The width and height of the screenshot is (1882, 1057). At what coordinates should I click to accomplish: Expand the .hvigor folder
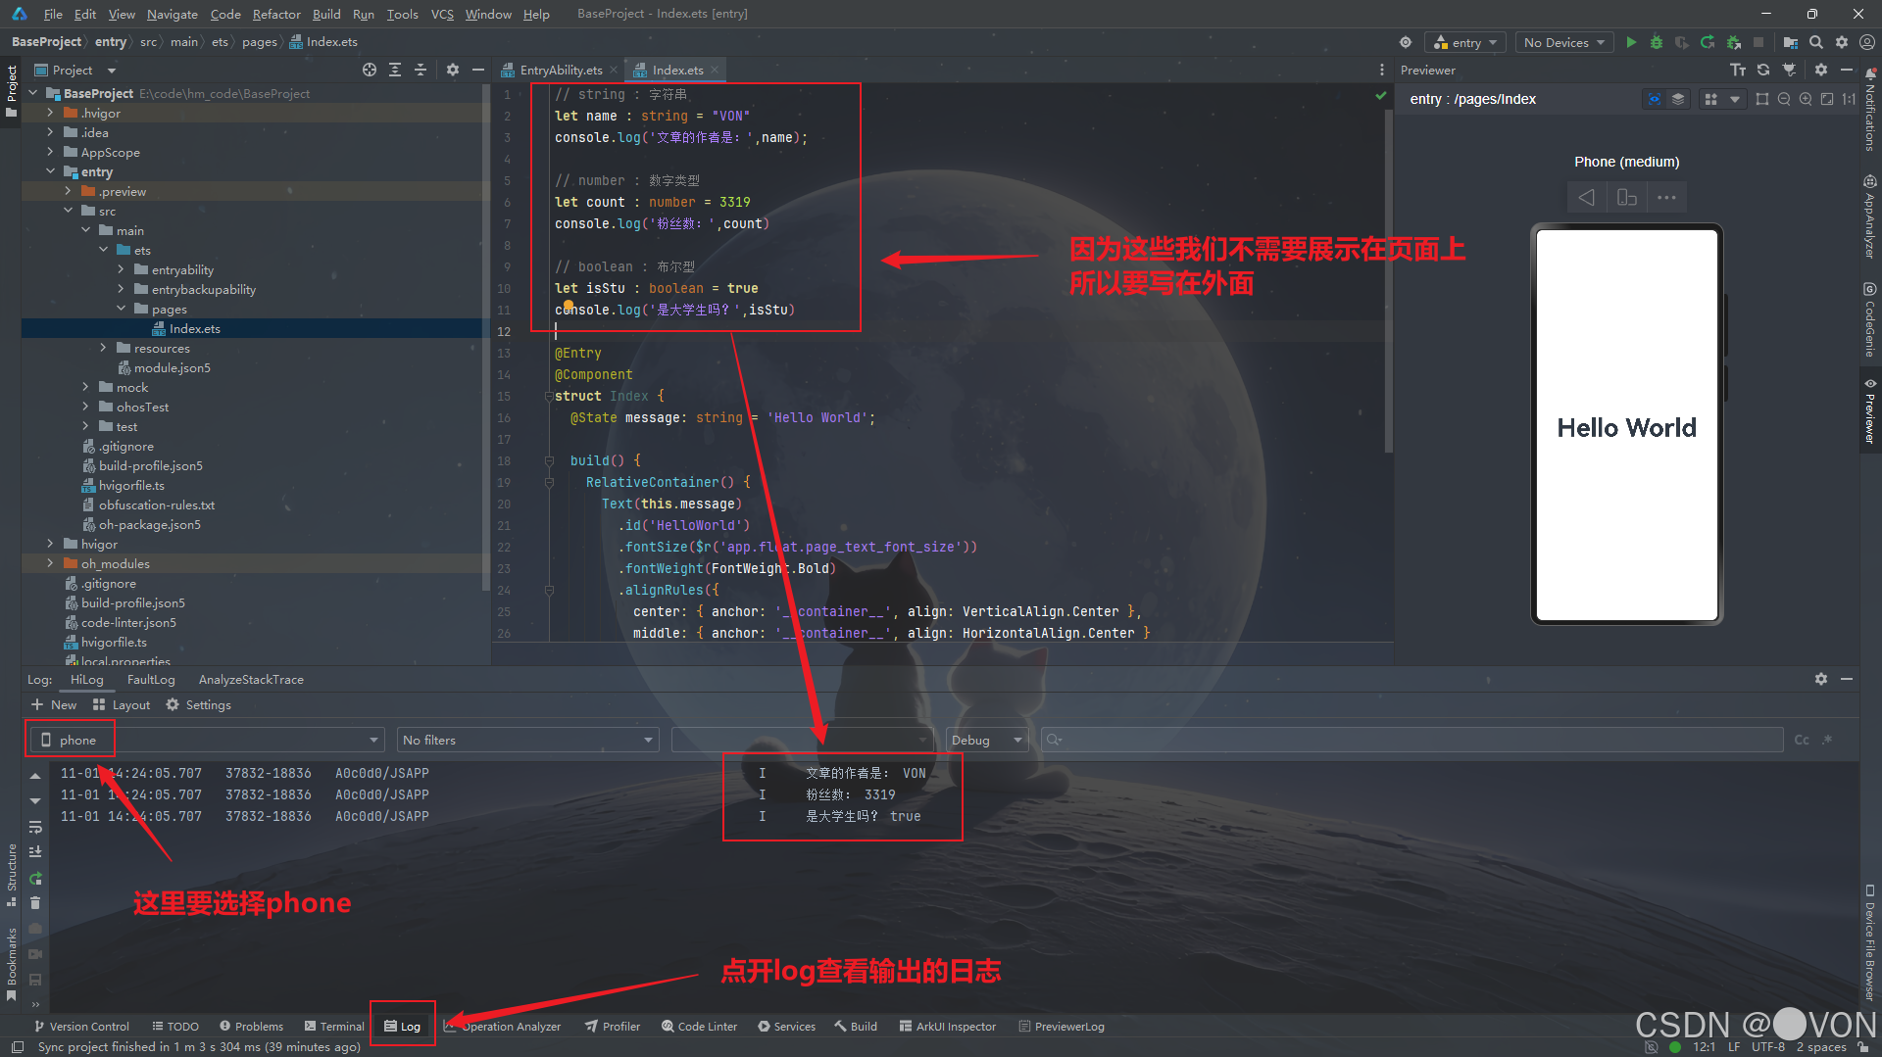pos(50,113)
